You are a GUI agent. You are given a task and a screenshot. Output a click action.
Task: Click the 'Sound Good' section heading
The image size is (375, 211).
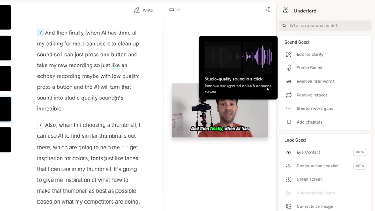click(x=296, y=42)
